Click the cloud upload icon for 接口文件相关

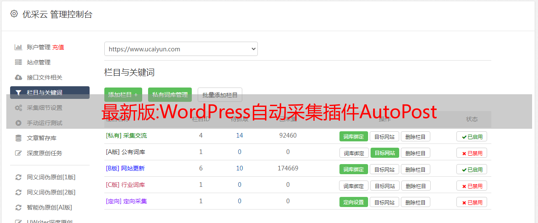pos(18,77)
